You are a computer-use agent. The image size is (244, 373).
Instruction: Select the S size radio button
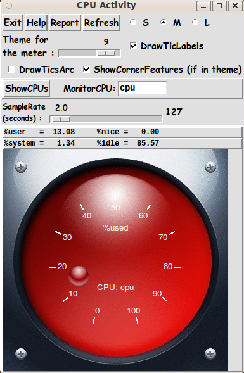point(133,22)
